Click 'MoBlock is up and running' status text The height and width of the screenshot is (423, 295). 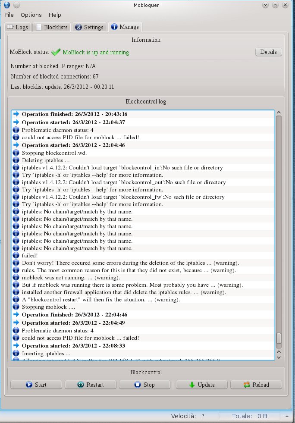(x=96, y=52)
